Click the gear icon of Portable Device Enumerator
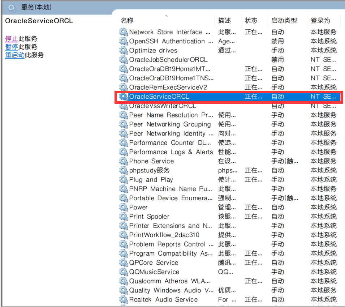Viewport: 345px width, 307px height. pos(124,198)
